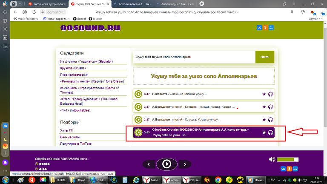Viewport: 327px width, 184px height.
Task: Show hidden system tray icons arrow
Action: tap(279, 180)
